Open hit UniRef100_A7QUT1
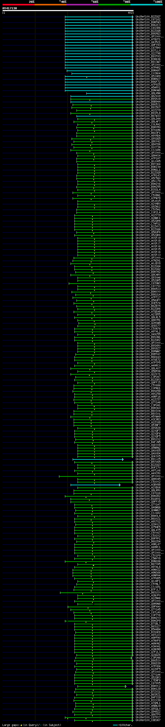Screen dimensions: 165x727 pos(148,39)
